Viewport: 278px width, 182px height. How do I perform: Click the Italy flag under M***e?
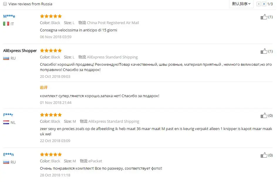(6, 24)
